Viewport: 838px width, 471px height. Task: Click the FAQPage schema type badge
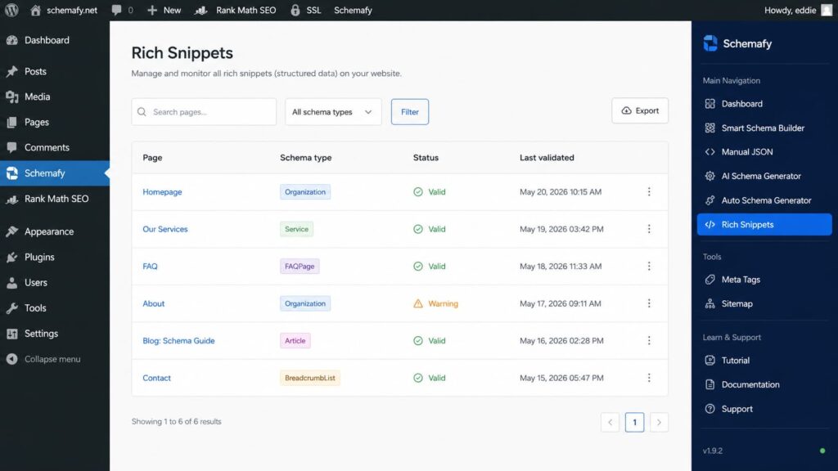click(x=300, y=266)
